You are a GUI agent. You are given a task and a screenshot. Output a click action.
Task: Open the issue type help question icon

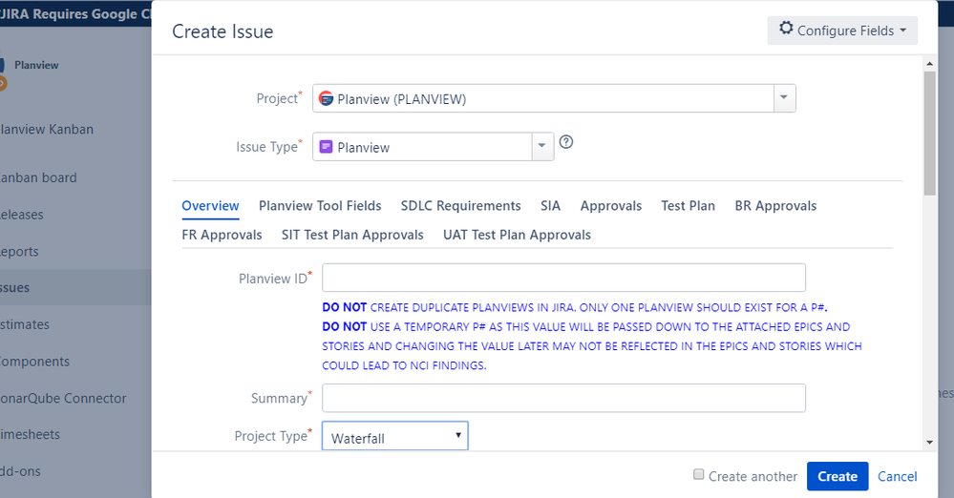pyautogui.click(x=566, y=142)
